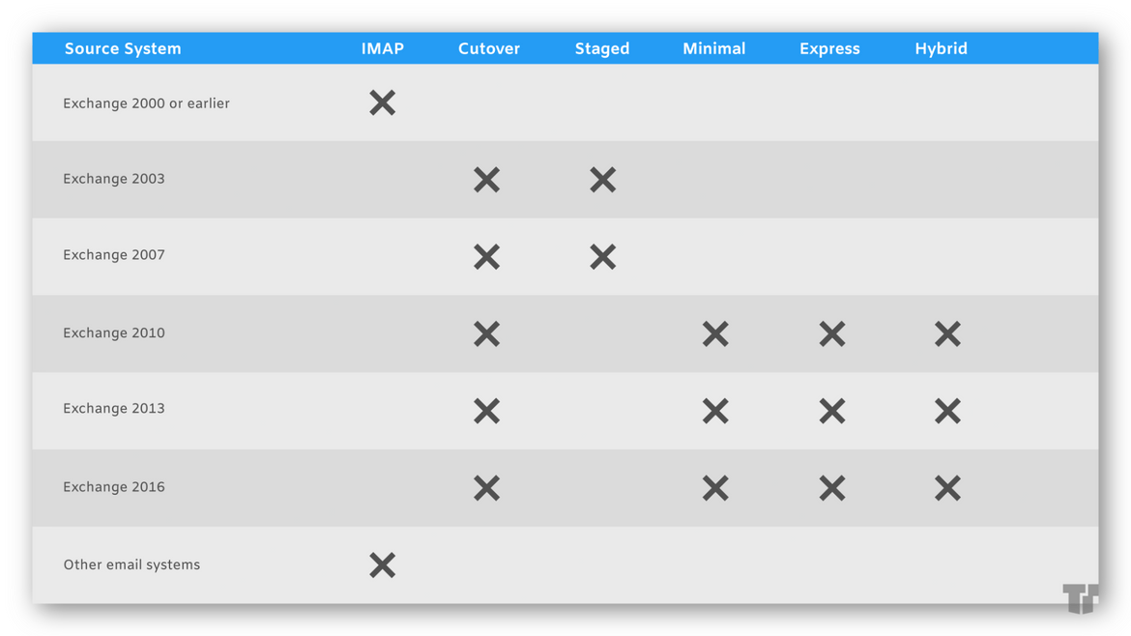1131x636 pixels.
Task: Select the Exchange 2007 Cutover X mark
Action: 487,257
